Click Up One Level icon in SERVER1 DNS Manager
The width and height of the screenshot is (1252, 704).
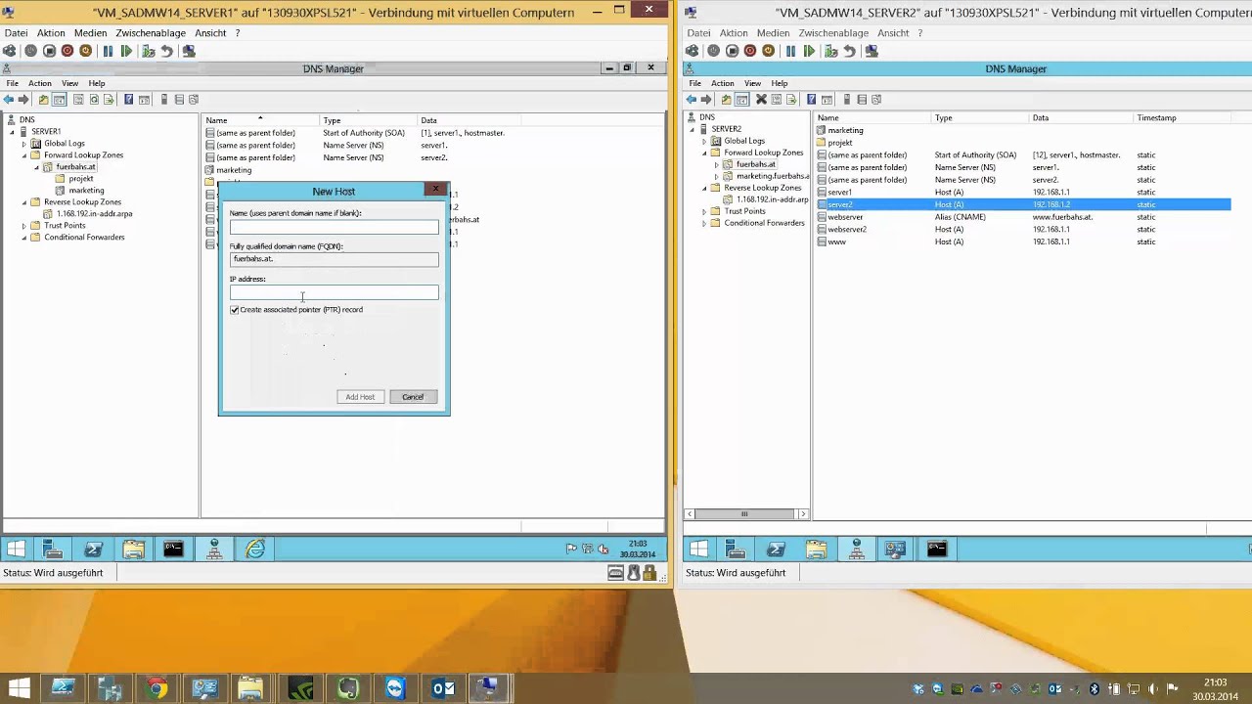(x=43, y=100)
